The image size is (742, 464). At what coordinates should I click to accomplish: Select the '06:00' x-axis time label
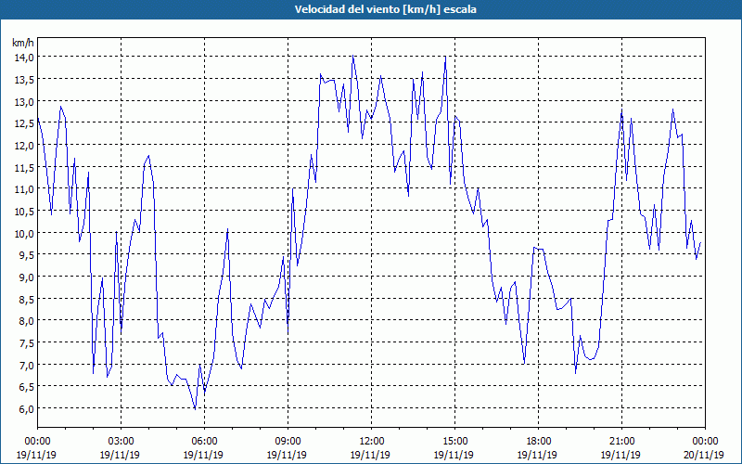204,442
